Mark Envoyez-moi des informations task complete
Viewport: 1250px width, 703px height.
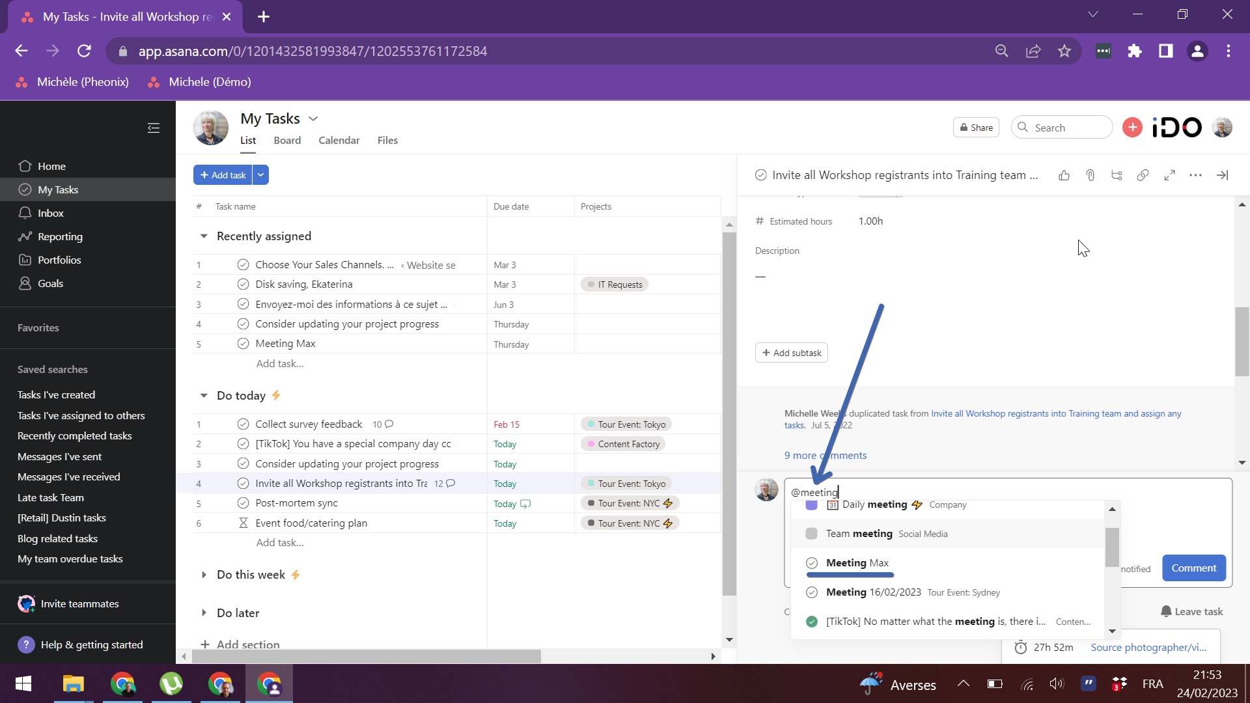[x=243, y=304]
